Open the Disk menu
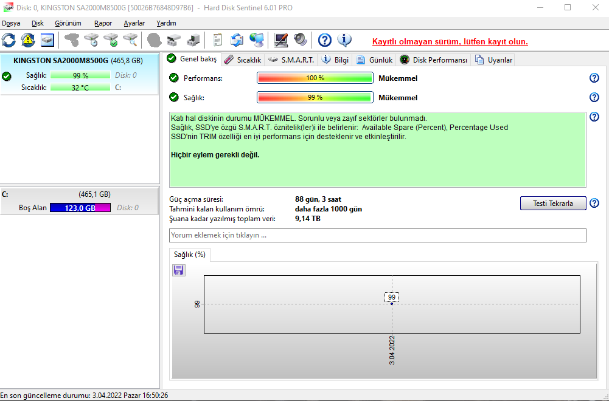This screenshot has height=401, width=609. [38, 23]
